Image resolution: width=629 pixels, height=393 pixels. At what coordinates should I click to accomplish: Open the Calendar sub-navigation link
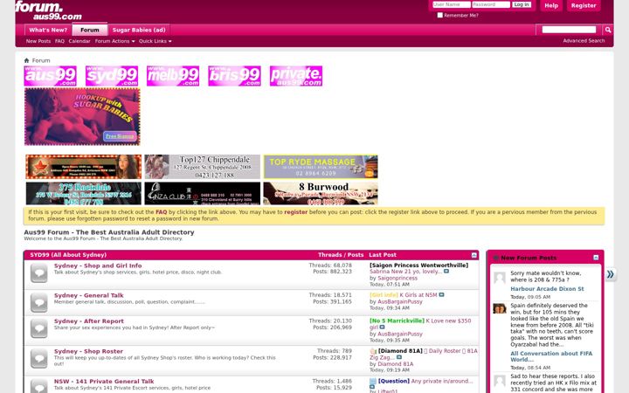point(79,41)
